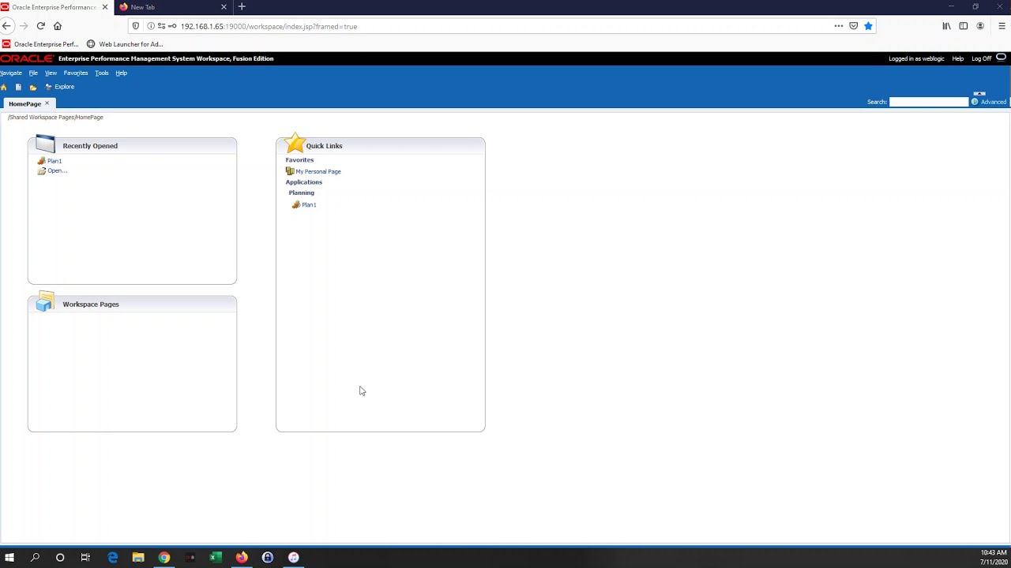Click the address bar URL

pyautogui.click(x=269, y=26)
